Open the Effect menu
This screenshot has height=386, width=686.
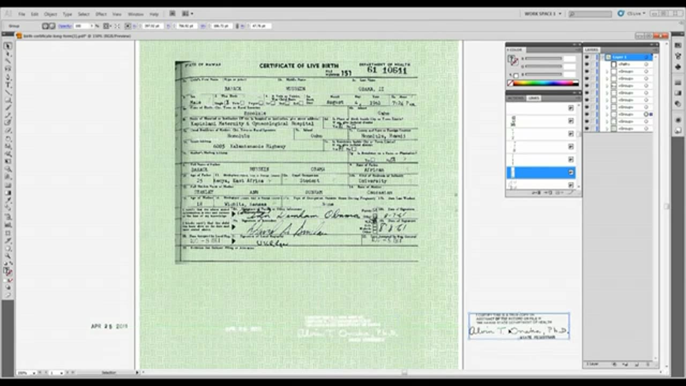[101, 14]
